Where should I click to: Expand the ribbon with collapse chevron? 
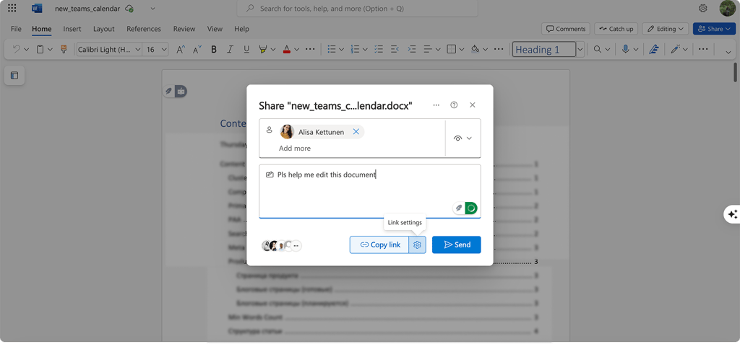pyautogui.click(x=727, y=51)
